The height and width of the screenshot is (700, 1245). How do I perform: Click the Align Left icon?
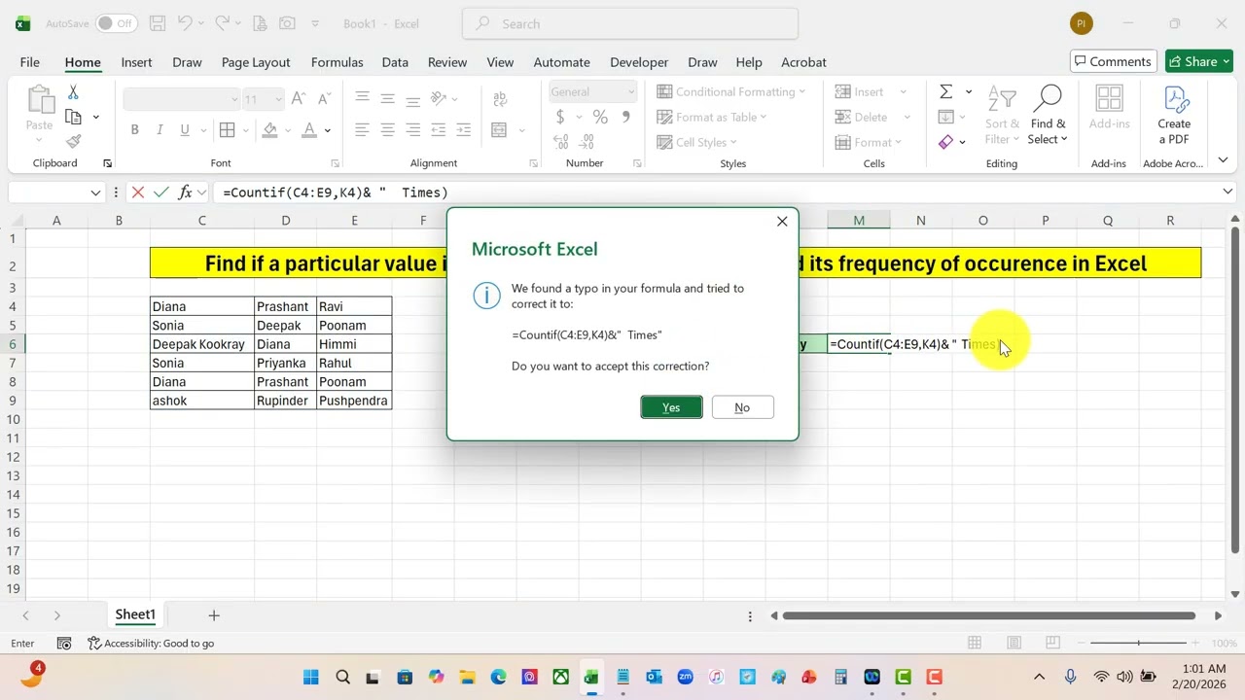click(362, 130)
